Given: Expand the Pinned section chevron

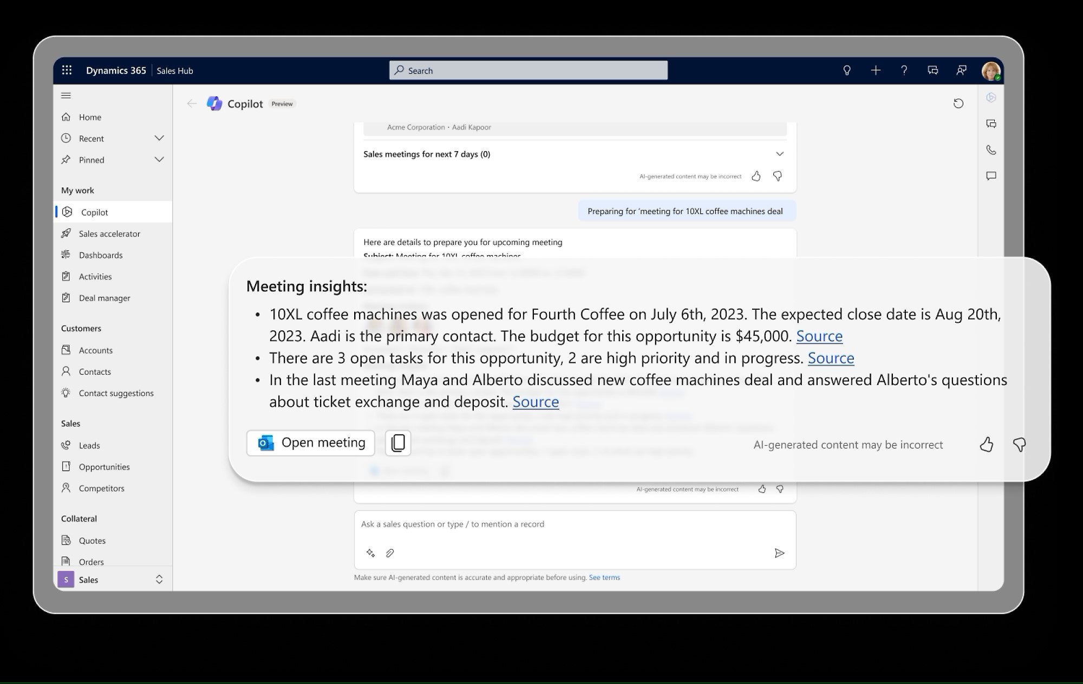Looking at the screenshot, I should point(159,160).
